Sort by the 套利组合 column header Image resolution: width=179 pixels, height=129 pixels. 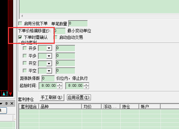(29, 107)
